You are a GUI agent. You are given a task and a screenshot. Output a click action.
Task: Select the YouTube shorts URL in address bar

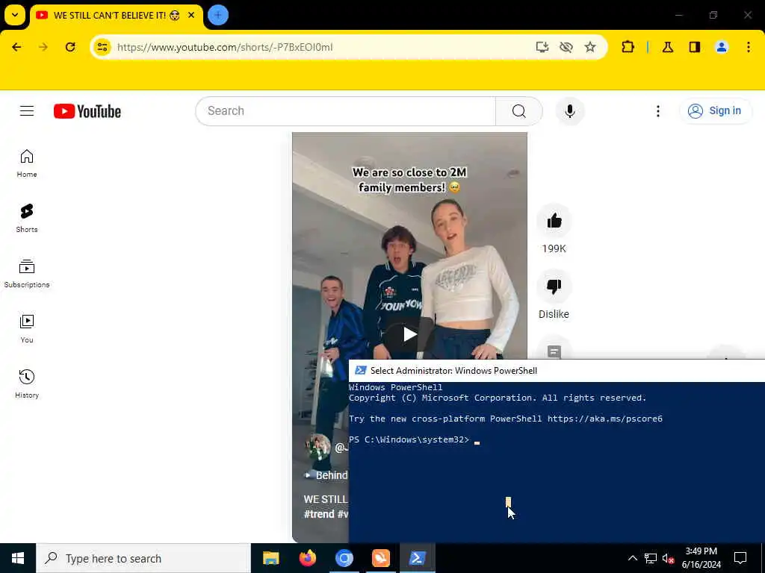tap(225, 47)
